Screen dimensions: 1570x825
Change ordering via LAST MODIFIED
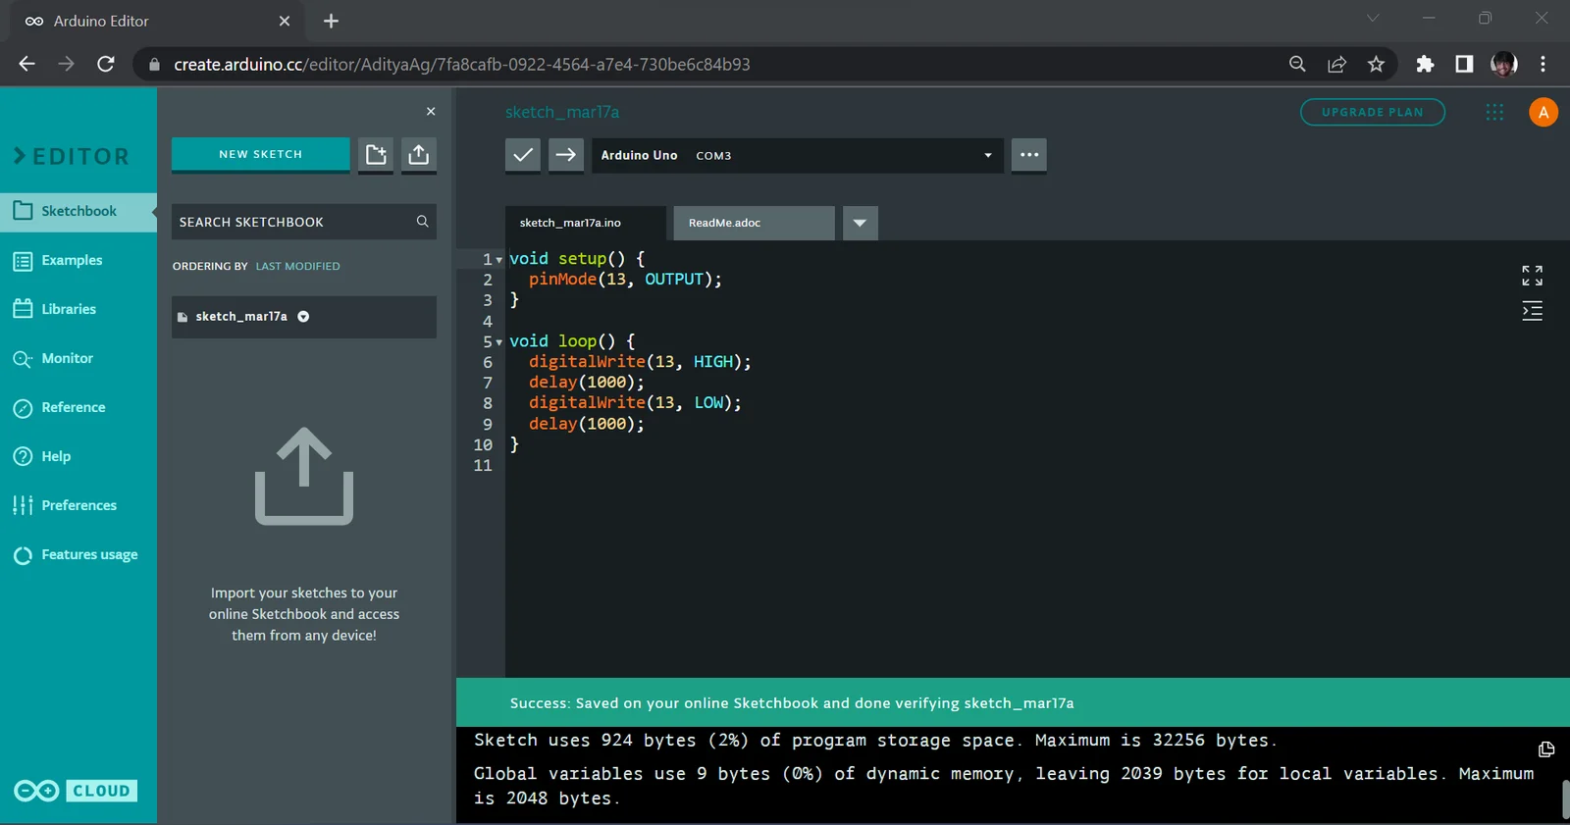[x=298, y=266]
